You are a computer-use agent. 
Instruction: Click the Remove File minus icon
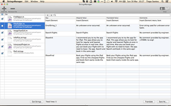tap(13, 8)
